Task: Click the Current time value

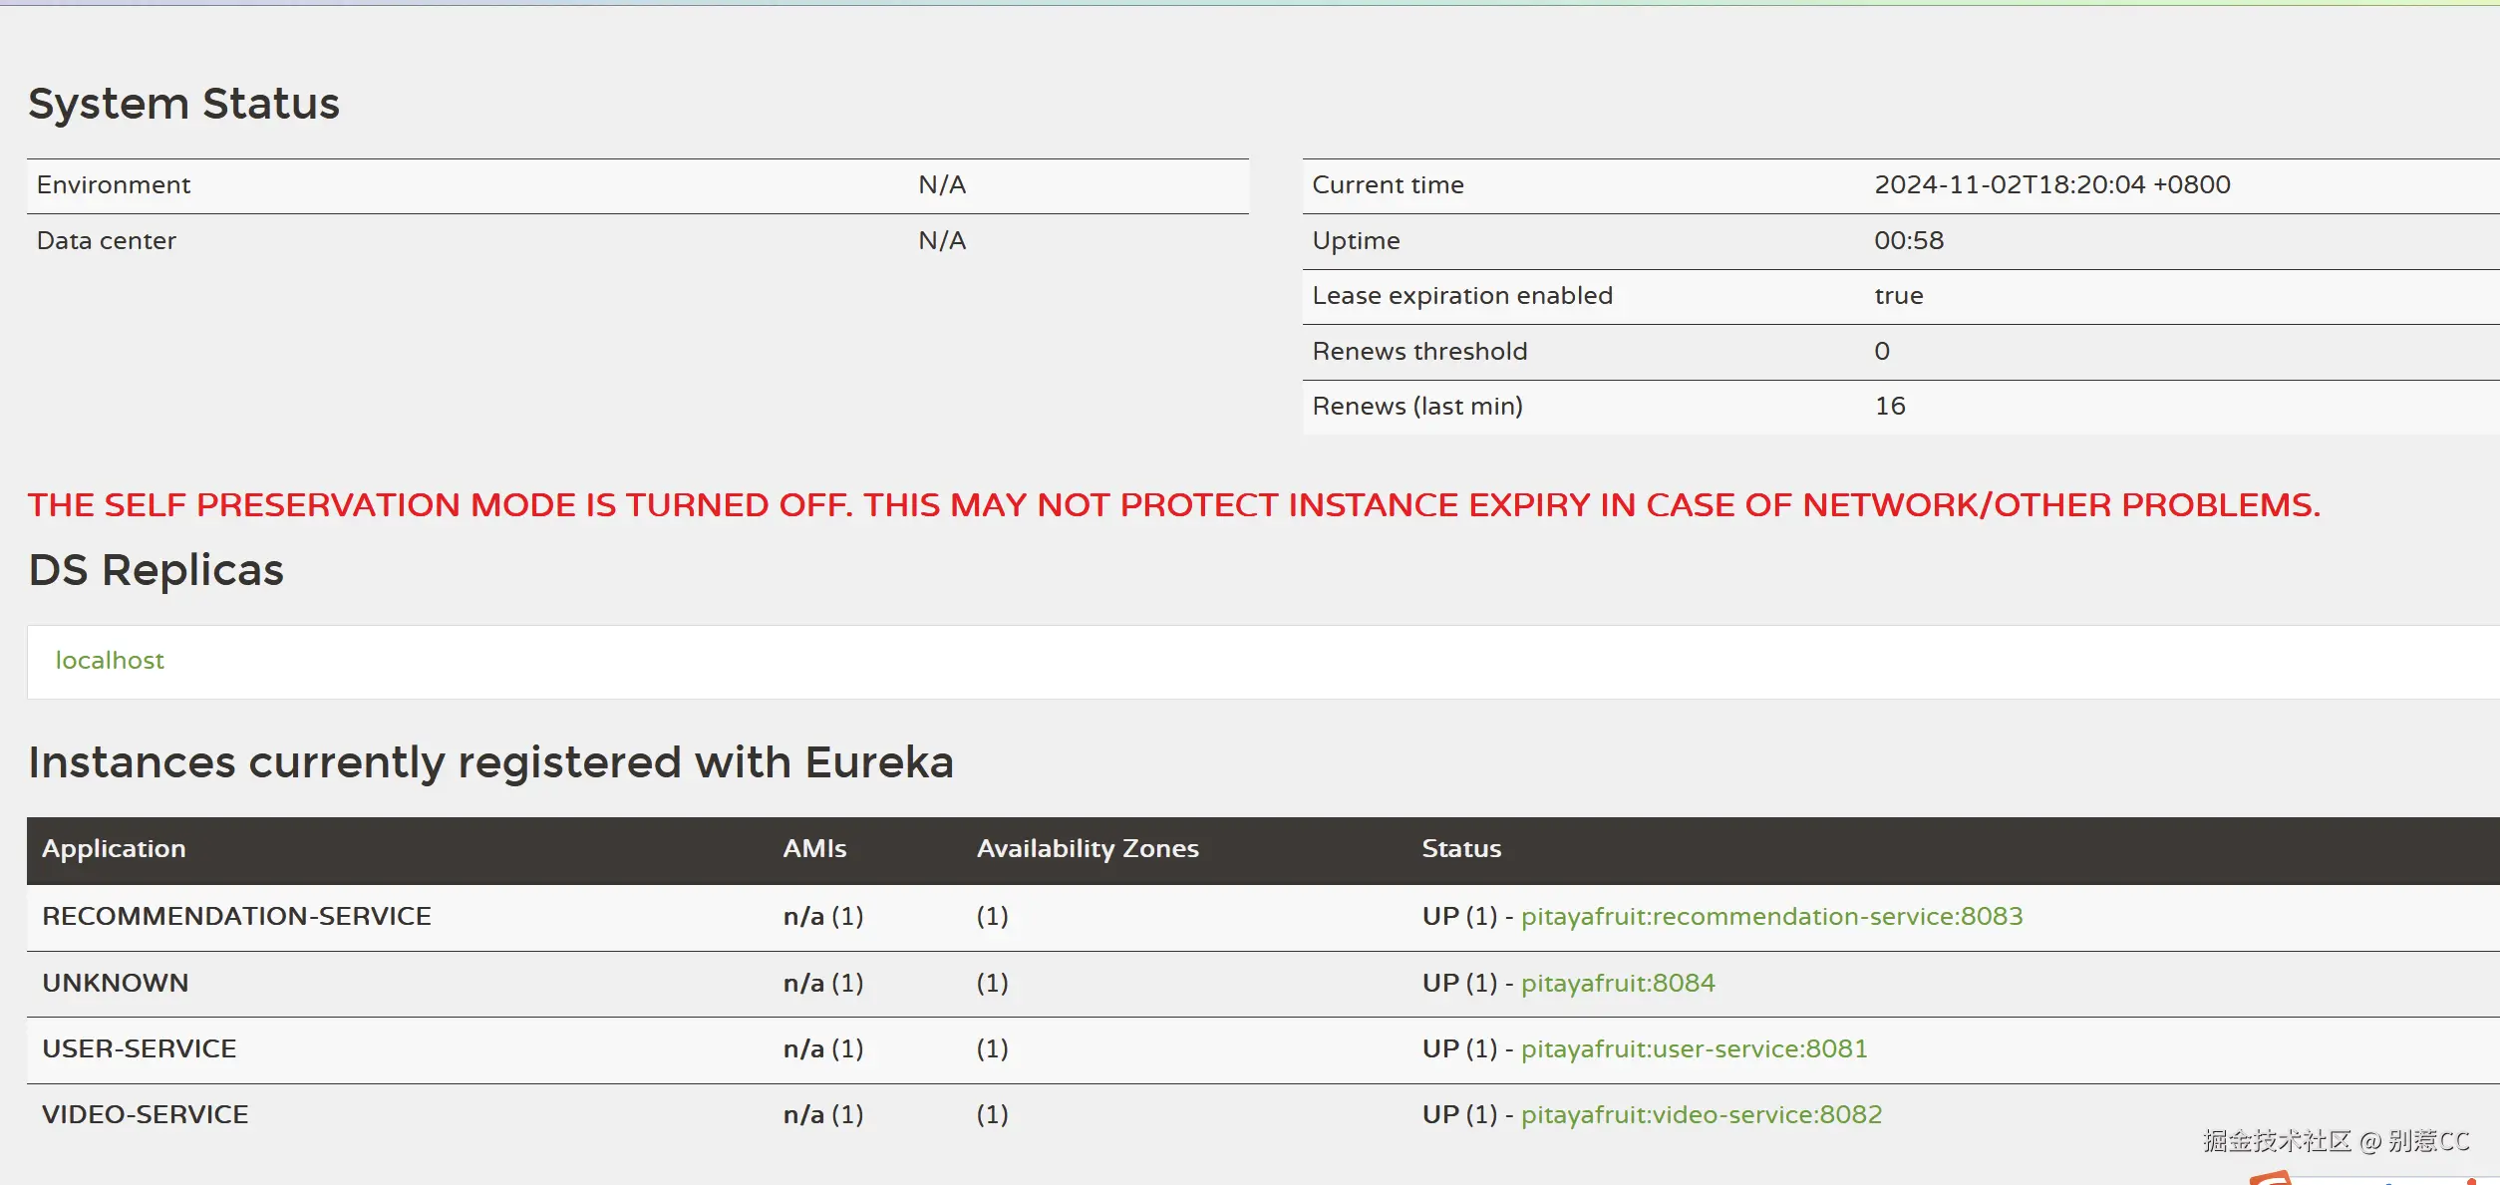Action: click(x=2051, y=185)
